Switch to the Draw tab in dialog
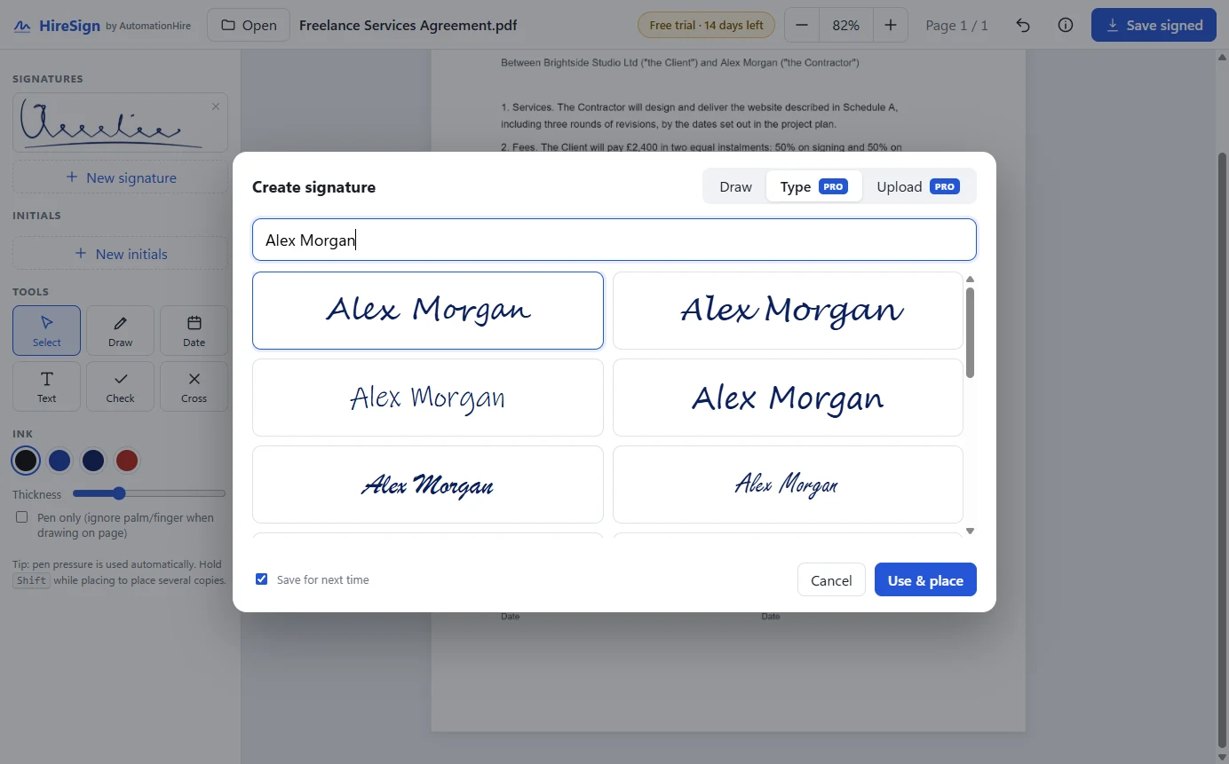The height and width of the screenshot is (764, 1229). 735,186
